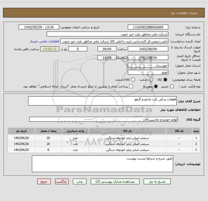Click the خروج exit button
Screen dimensions: 208x201
(x=44, y=182)
